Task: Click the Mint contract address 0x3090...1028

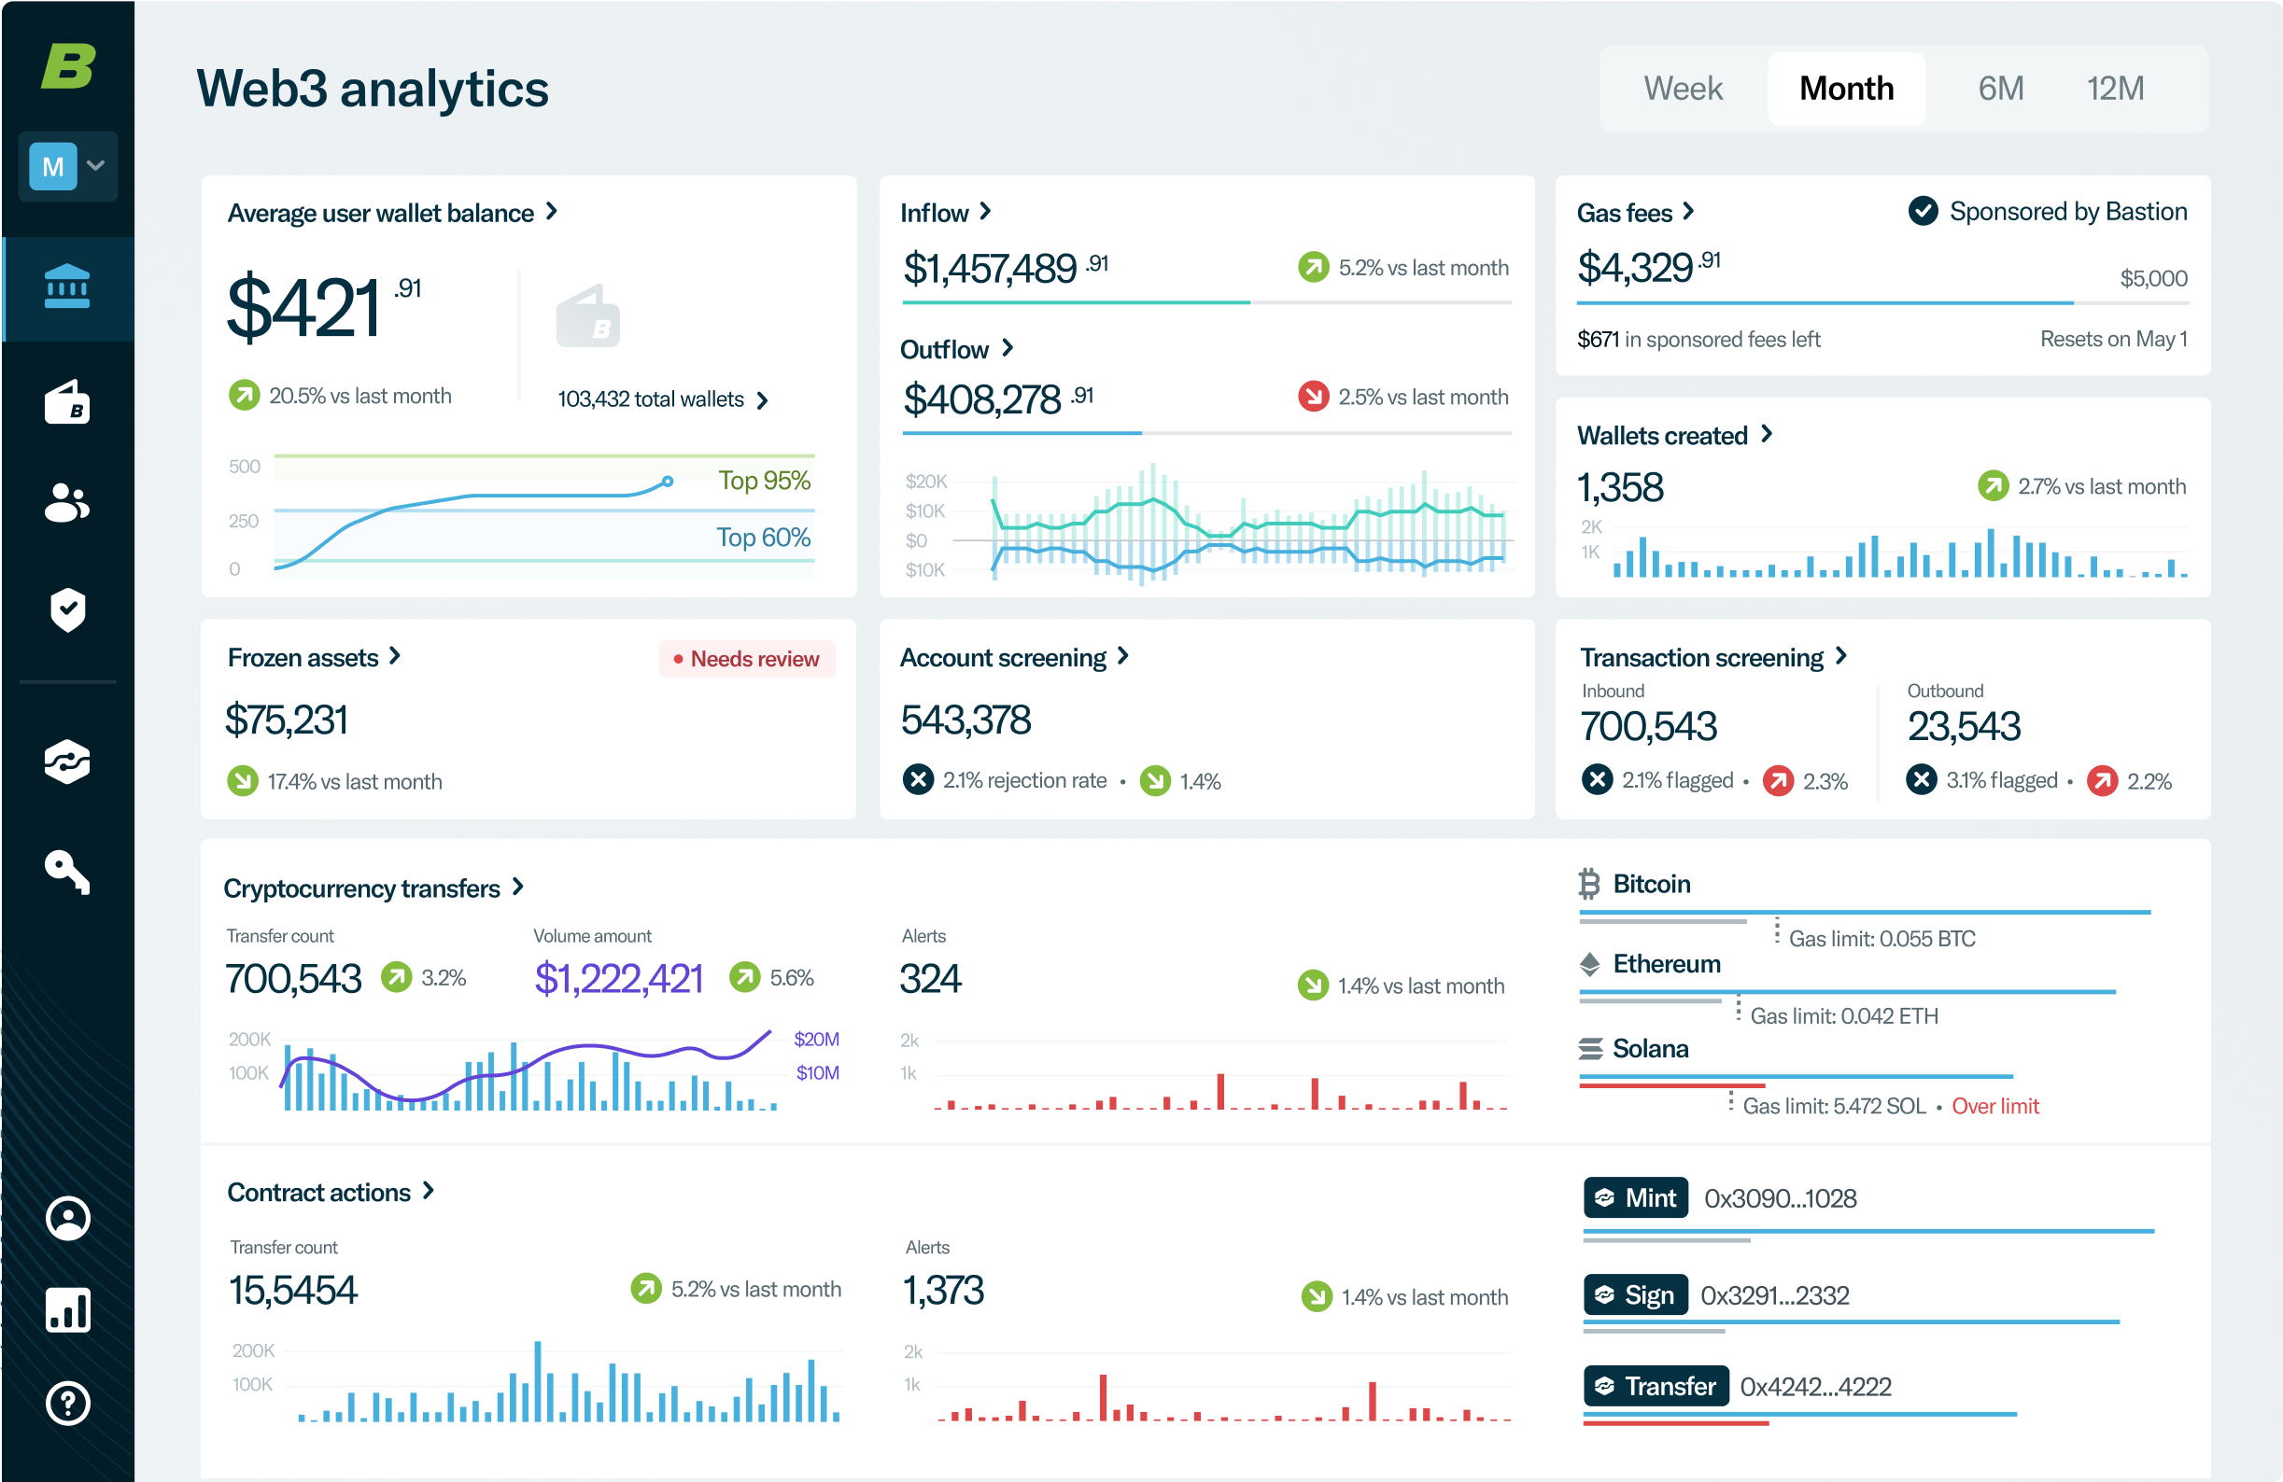Action: [x=1780, y=1198]
